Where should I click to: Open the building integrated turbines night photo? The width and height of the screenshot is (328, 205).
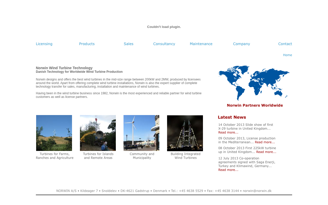(185, 133)
